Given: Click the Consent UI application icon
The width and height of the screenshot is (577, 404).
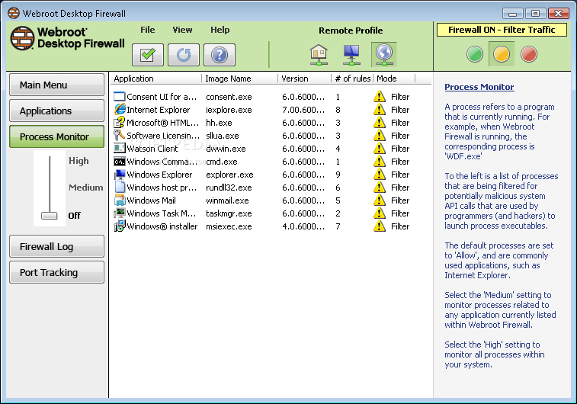Looking at the screenshot, I should click(120, 97).
